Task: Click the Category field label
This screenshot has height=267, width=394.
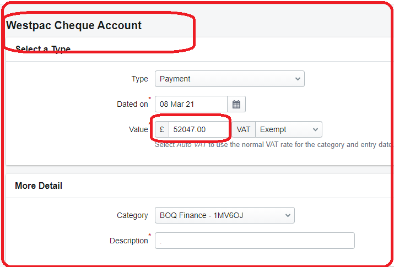Action: pos(132,216)
